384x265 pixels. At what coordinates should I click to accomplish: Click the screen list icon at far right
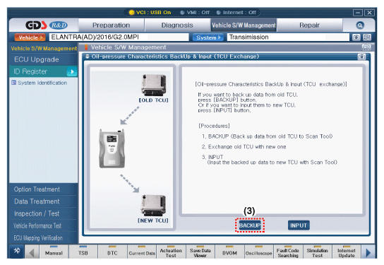367,37
